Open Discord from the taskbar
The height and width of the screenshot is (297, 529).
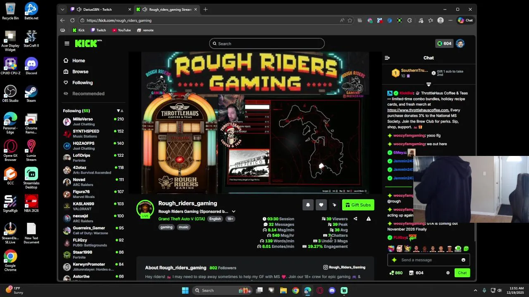pyautogui.click(x=332, y=290)
